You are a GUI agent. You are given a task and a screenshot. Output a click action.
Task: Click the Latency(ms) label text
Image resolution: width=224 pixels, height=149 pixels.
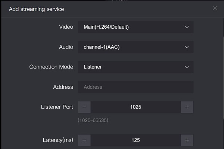click(58, 140)
